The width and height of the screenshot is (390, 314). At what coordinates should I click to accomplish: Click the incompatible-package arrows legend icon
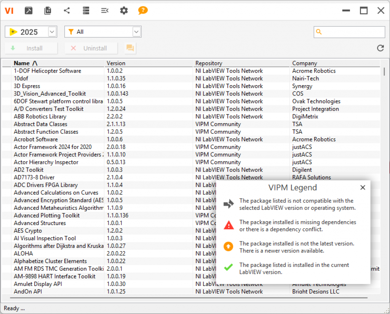[x=229, y=204]
